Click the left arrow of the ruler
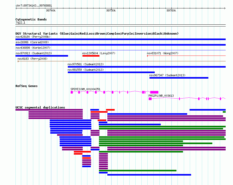Screen dimensions: 233x185 (x=16, y=8)
